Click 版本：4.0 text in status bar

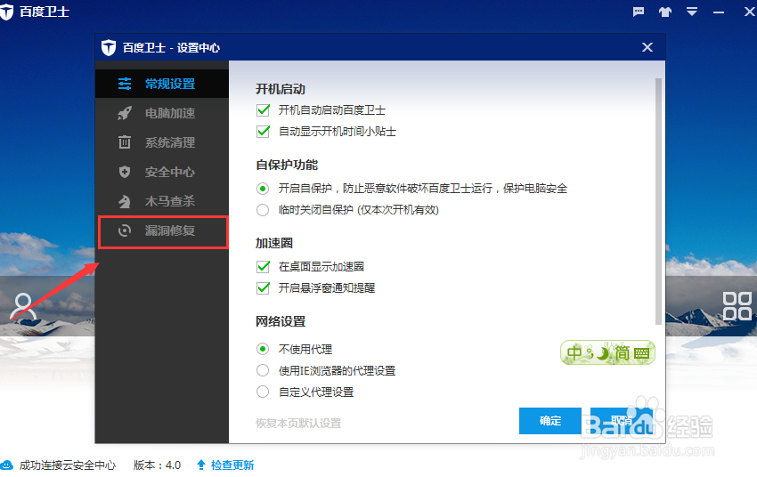tap(157, 465)
